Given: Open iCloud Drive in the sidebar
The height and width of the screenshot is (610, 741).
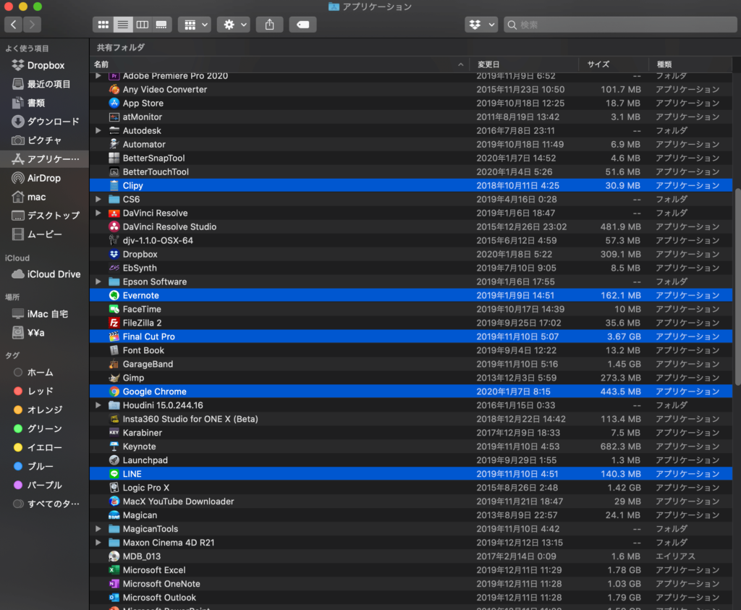Looking at the screenshot, I should tap(44, 274).
